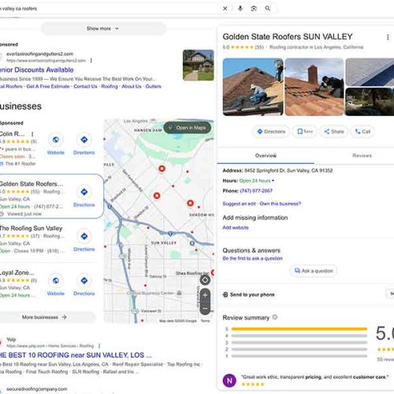Open the options menu next to Colin R...
The image size is (394, 394).
pyautogui.click(x=32, y=134)
